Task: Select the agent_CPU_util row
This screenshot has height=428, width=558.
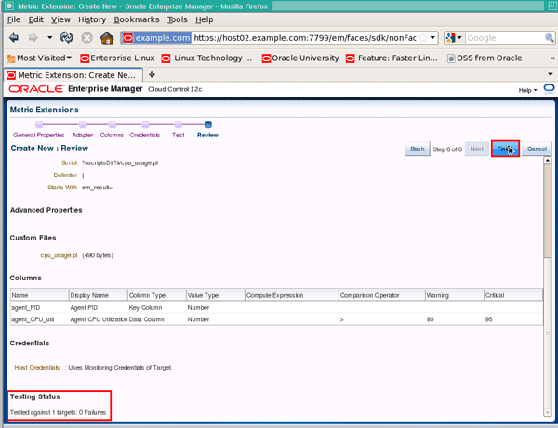Action: 276,319
